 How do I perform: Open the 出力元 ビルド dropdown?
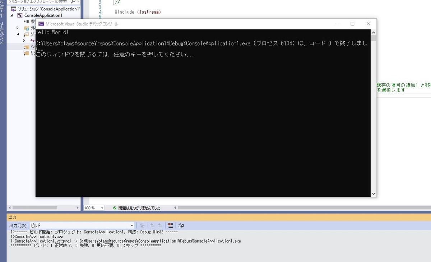pos(131,225)
